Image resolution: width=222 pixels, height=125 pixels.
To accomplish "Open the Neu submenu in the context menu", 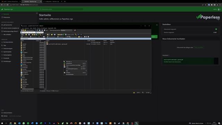I will coord(75,71).
